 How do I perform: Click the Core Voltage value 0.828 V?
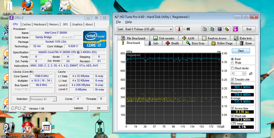73,46
